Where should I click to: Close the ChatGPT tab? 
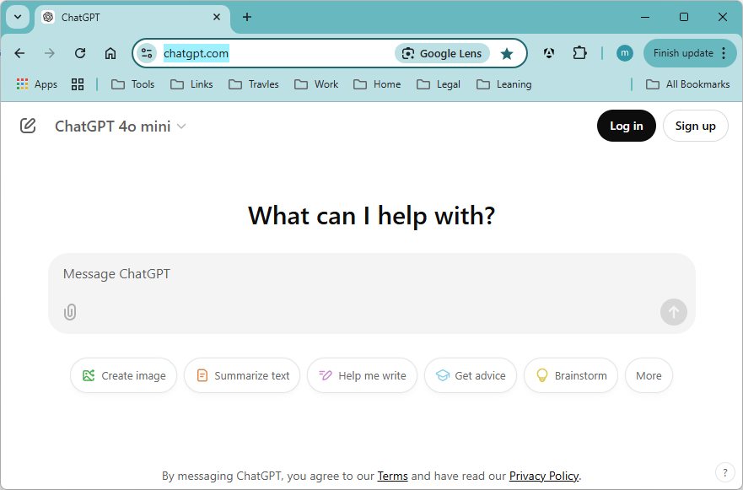coord(217,17)
